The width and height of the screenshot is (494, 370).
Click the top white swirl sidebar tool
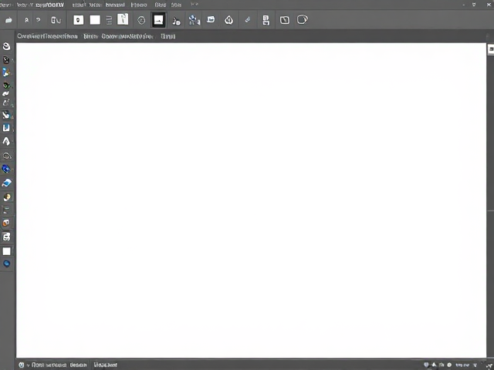pos(6,46)
